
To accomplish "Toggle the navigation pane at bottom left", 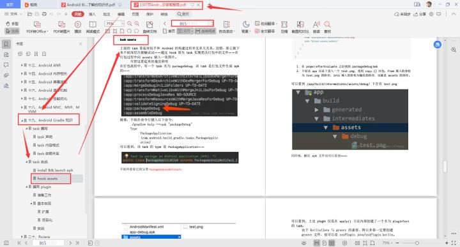I will click(6, 243).
